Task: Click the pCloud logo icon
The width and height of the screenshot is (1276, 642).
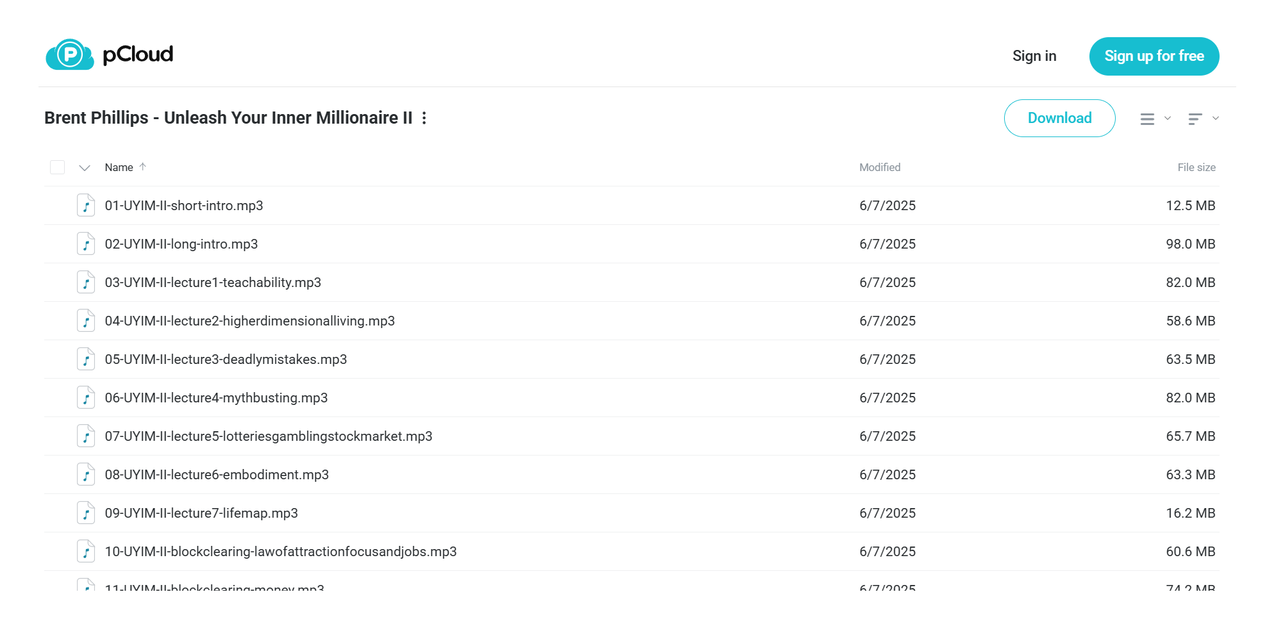Action: pyautogui.click(x=70, y=54)
